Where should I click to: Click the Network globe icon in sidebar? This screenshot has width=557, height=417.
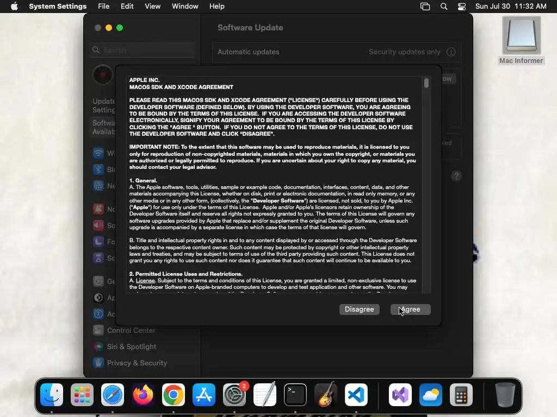(x=98, y=186)
